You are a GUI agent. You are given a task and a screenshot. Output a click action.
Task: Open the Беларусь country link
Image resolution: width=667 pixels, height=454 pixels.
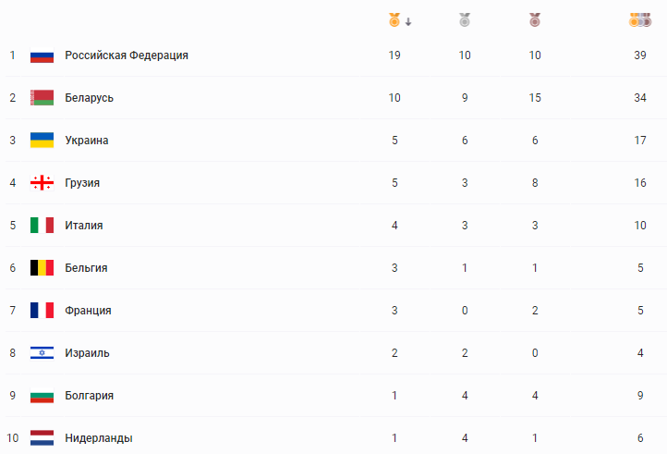click(x=90, y=98)
